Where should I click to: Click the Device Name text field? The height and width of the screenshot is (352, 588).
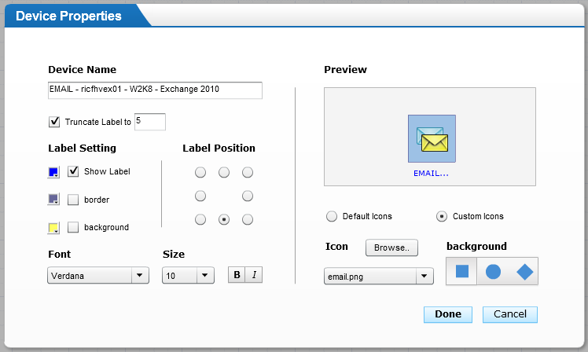tap(155, 90)
